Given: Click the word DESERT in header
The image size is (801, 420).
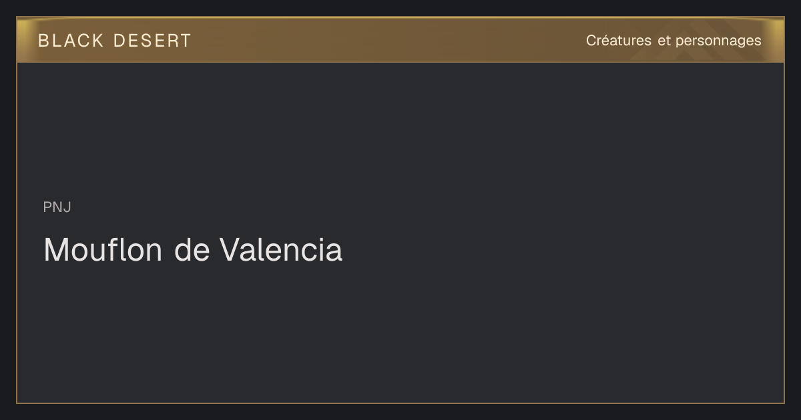Looking at the screenshot, I should (152, 41).
